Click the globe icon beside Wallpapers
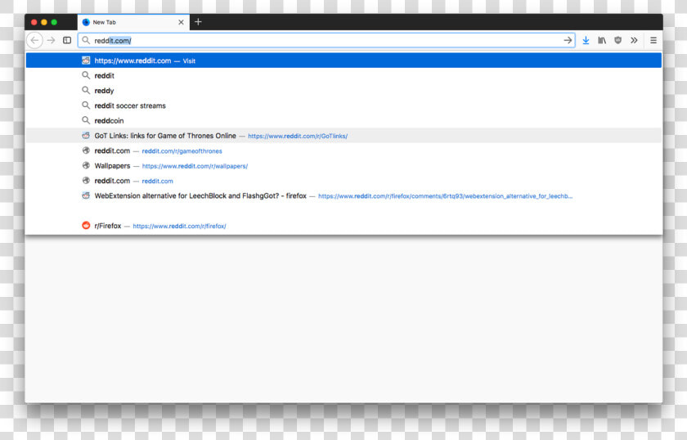Screen dimensions: 687x440 click(x=86, y=165)
